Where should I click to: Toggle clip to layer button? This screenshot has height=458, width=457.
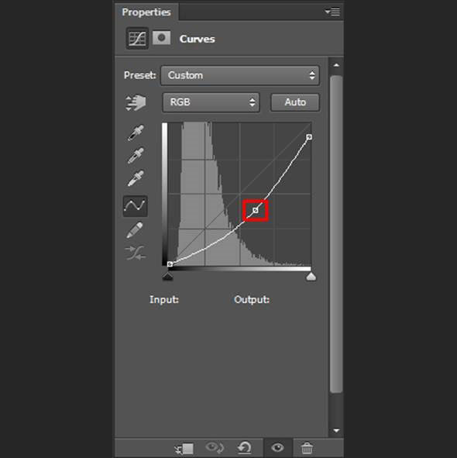pyautogui.click(x=184, y=449)
